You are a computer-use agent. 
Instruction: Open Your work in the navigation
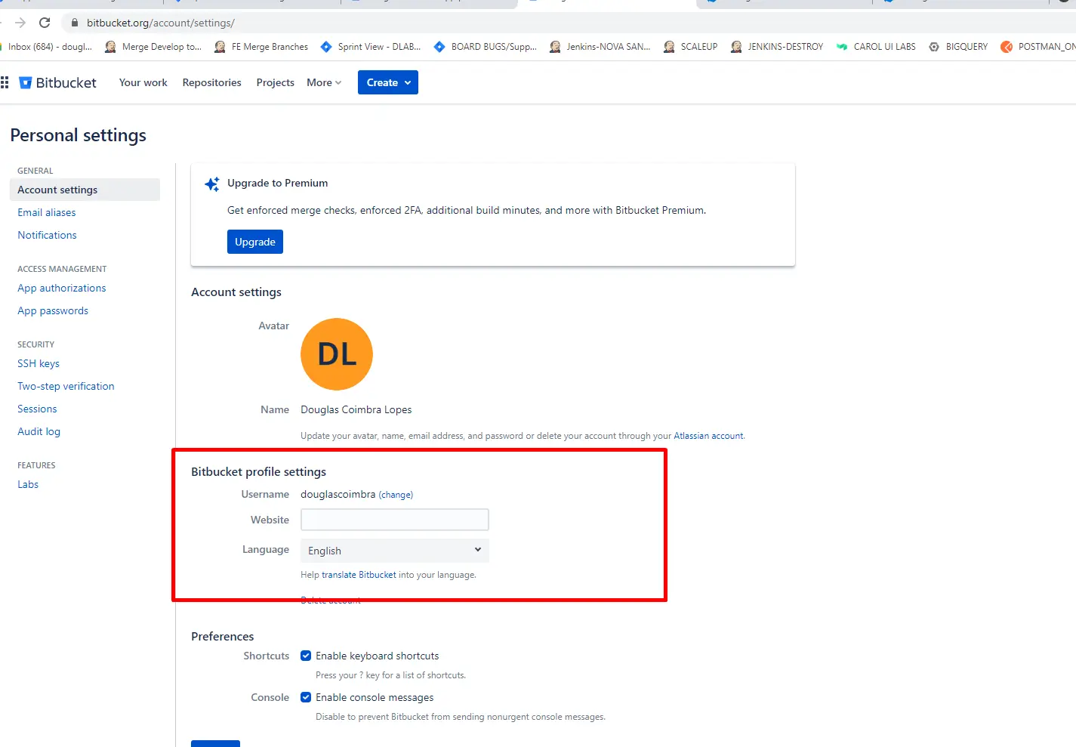click(143, 82)
